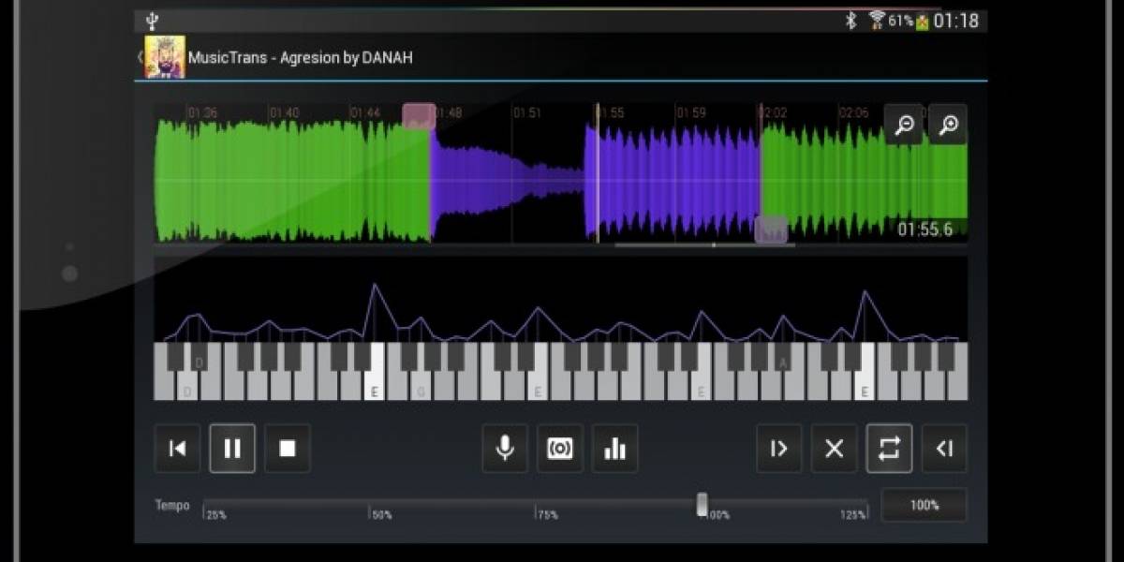The width and height of the screenshot is (1124, 562).
Task: Open the album art app icon
Action: click(x=165, y=57)
